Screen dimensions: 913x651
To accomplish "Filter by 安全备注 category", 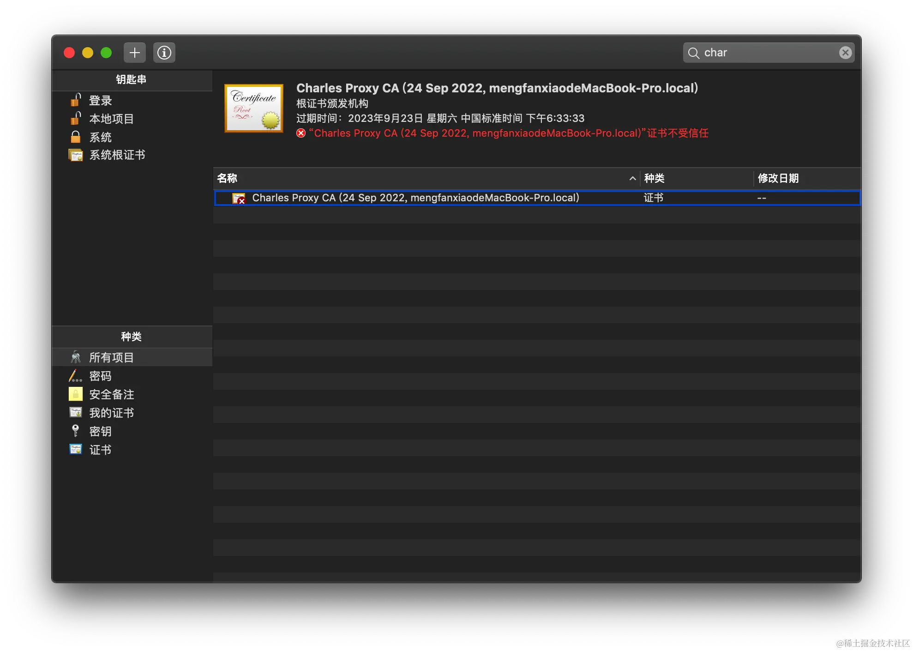I will pos(111,395).
